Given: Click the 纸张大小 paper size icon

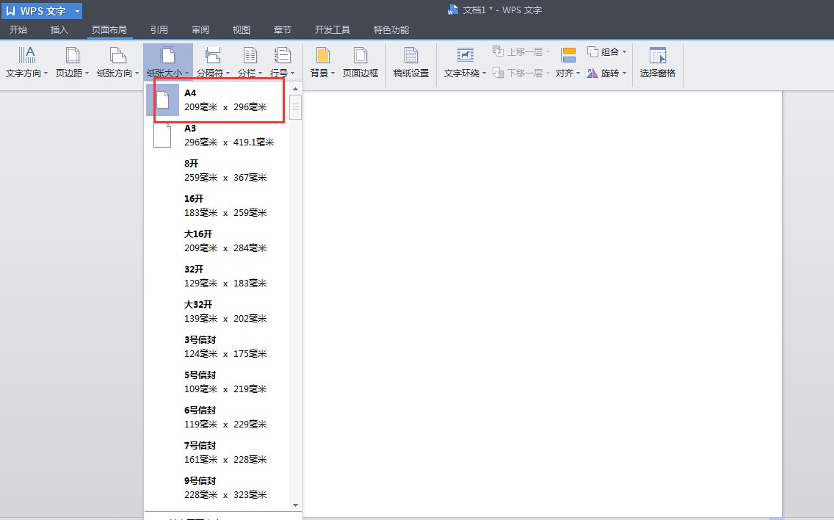Looking at the screenshot, I should click(x=168, y=55).
